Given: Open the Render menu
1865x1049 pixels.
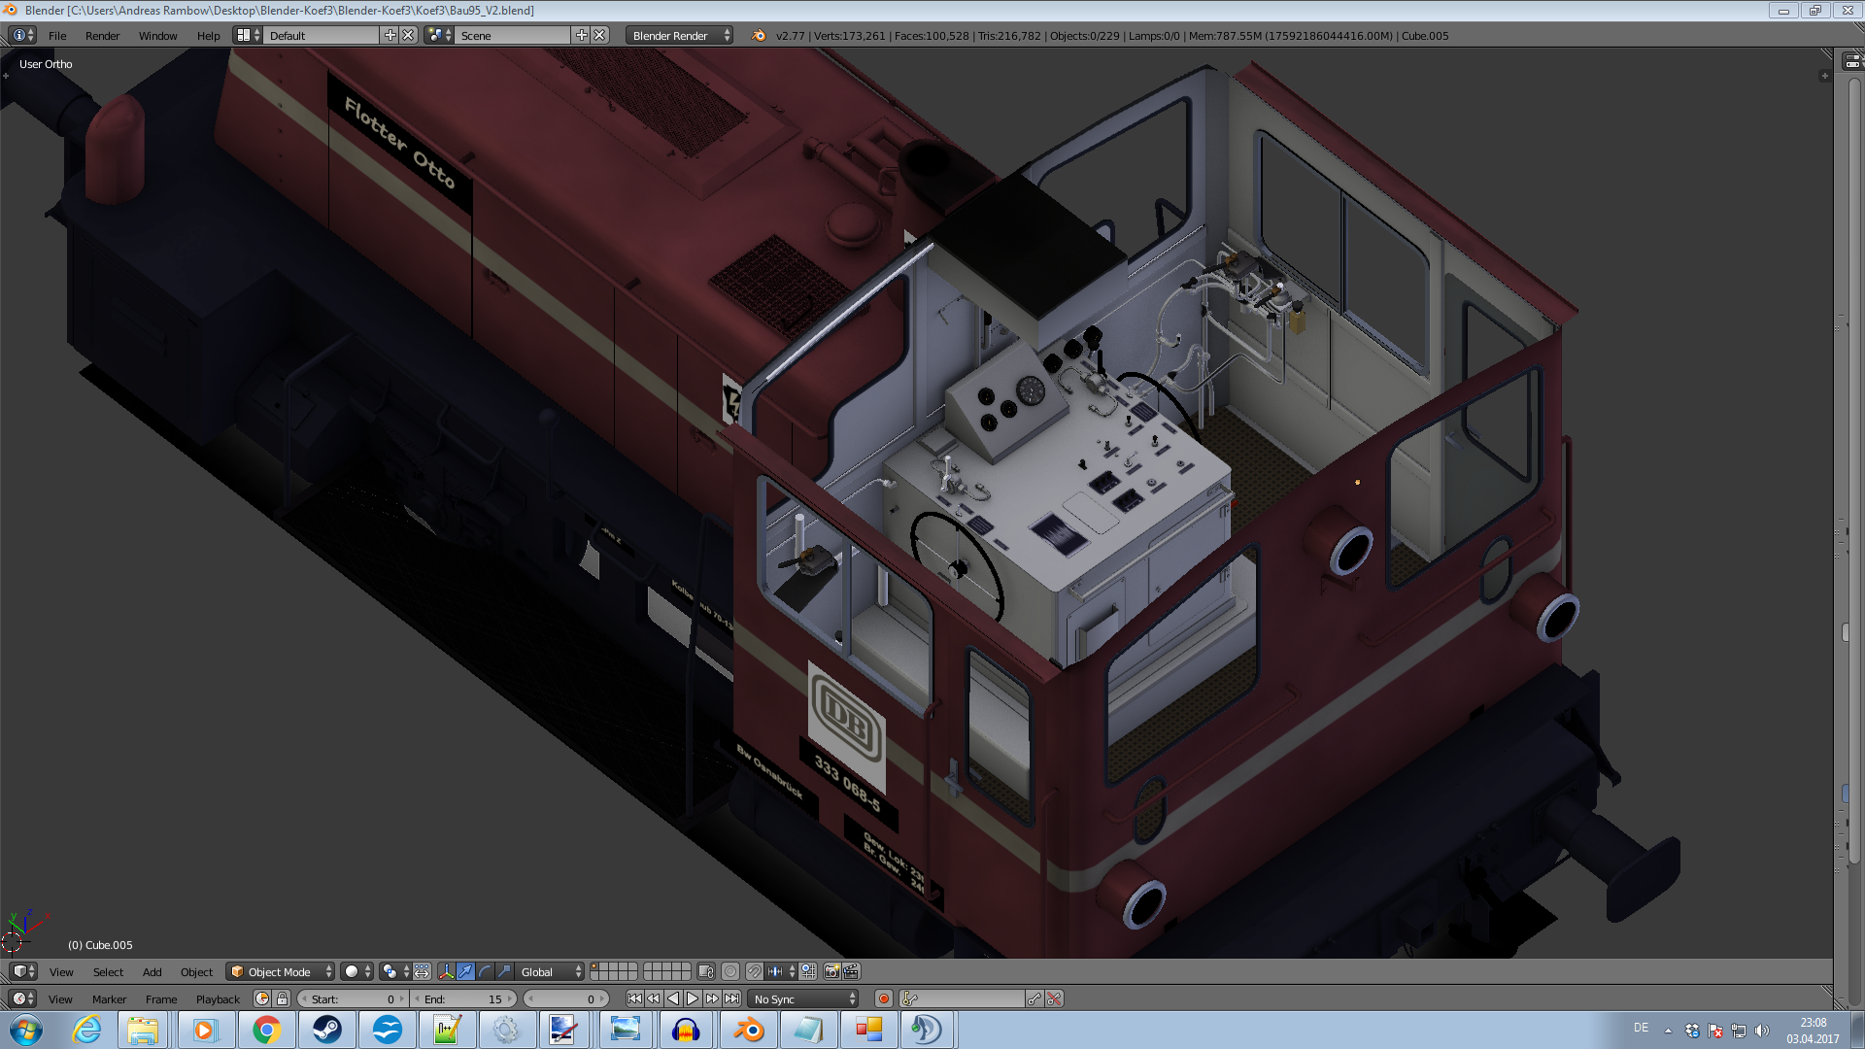Looking at the screenshot, I should [x=102, y=36].
